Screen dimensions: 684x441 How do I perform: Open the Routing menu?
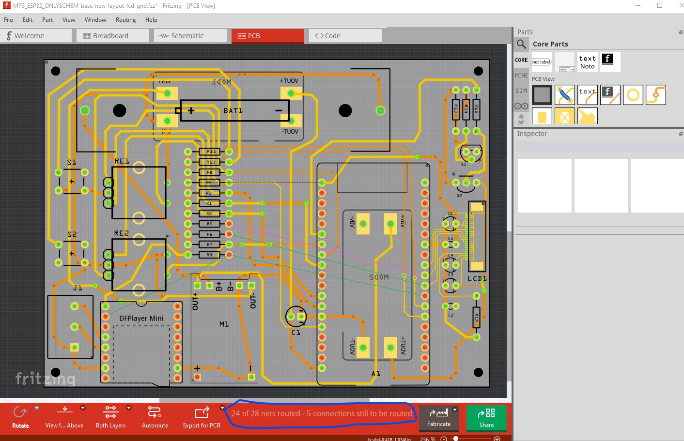click(x=125, y=20)
